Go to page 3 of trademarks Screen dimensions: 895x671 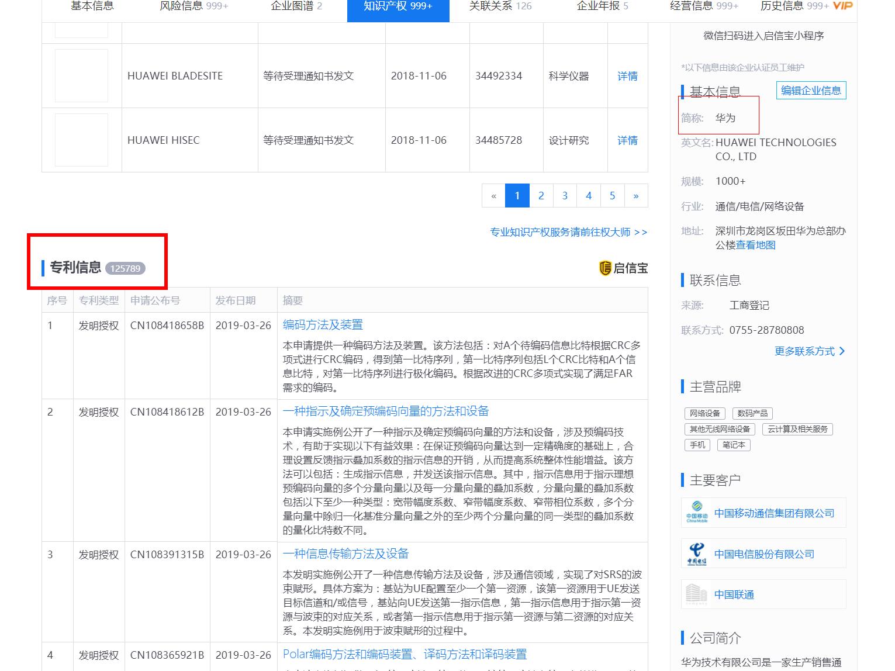point(565,196)
